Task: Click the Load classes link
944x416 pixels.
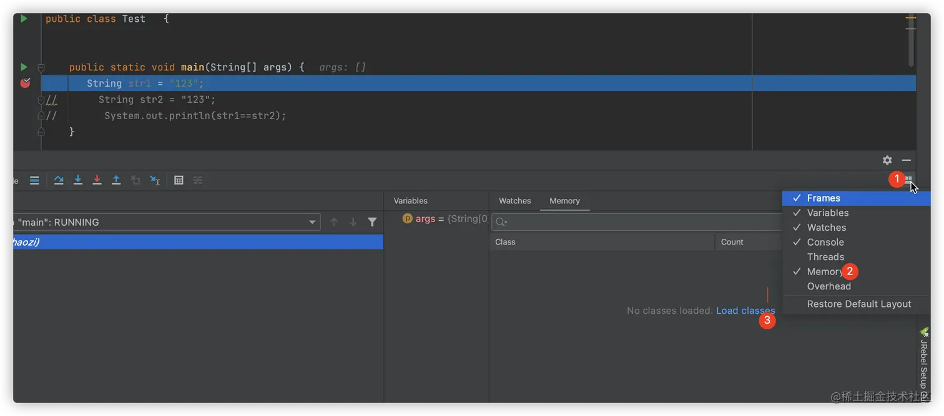Action: [745, 311]
